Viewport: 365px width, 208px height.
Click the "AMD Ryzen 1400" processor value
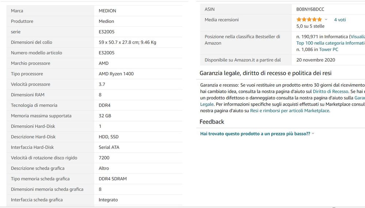pyautogui.click(x=116, y=74)
